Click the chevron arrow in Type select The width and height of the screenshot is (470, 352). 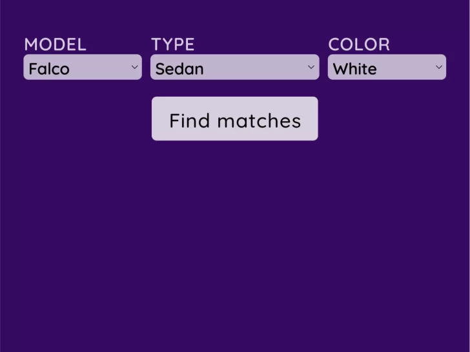point(311,67)
